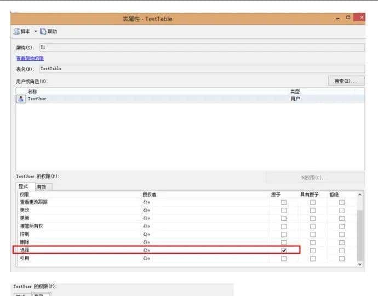Select the 控制 permission row label
This screenshot has width=378, height=296.
[25, 234]
